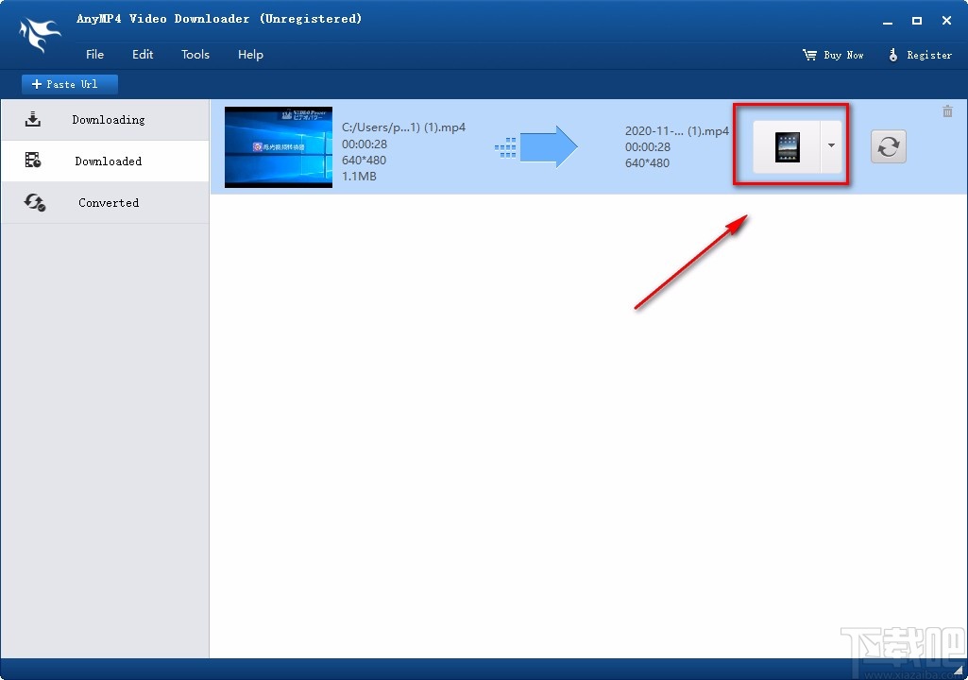Click the C:/Users source path text
This screenshot has width=968, height=680.
pyautogui.click(x=404, y=127)
